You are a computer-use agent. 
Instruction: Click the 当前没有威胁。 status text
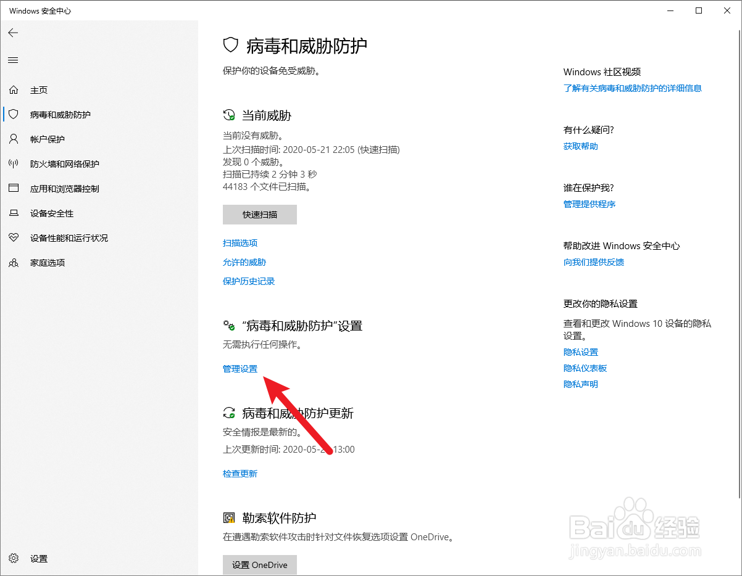(253, 135)
